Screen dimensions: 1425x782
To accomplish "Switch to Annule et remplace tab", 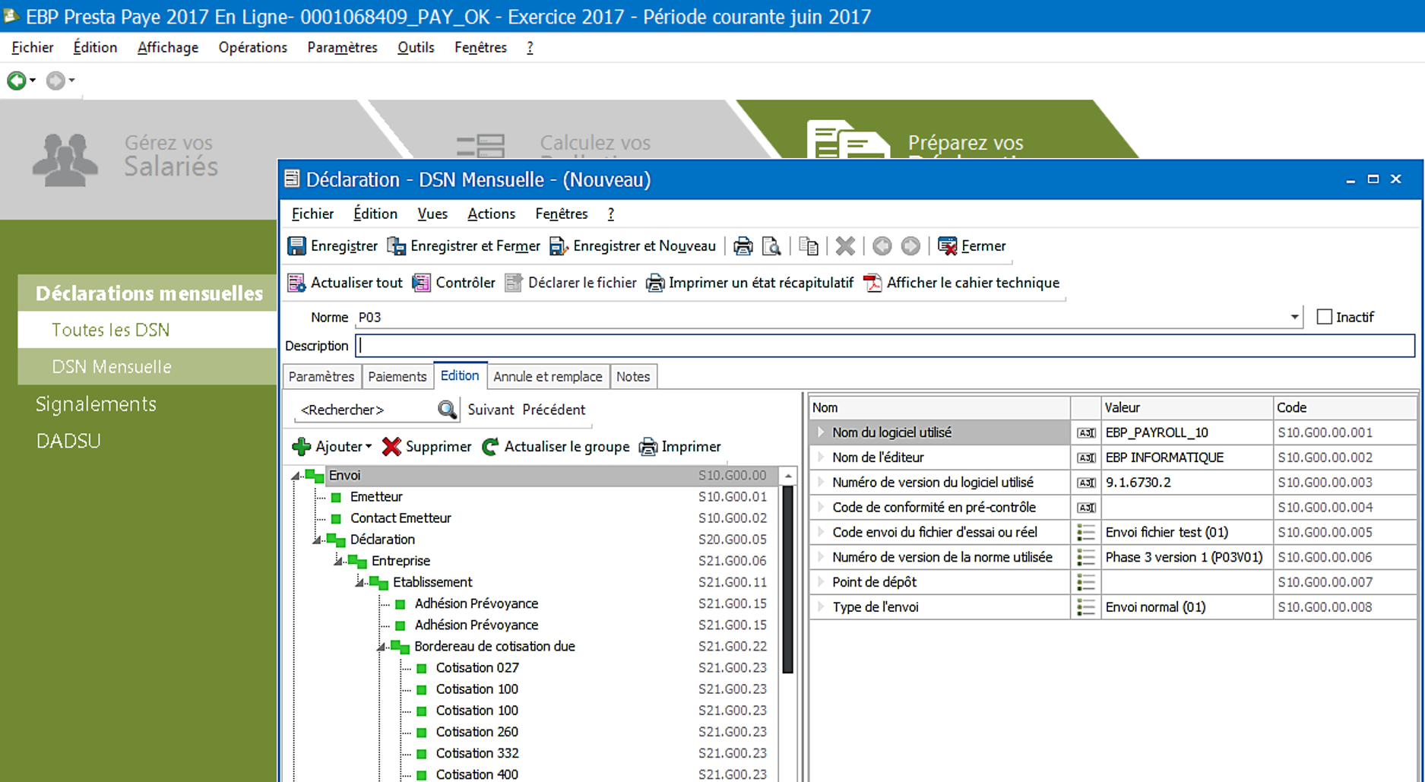I will (x=547, y=376).
